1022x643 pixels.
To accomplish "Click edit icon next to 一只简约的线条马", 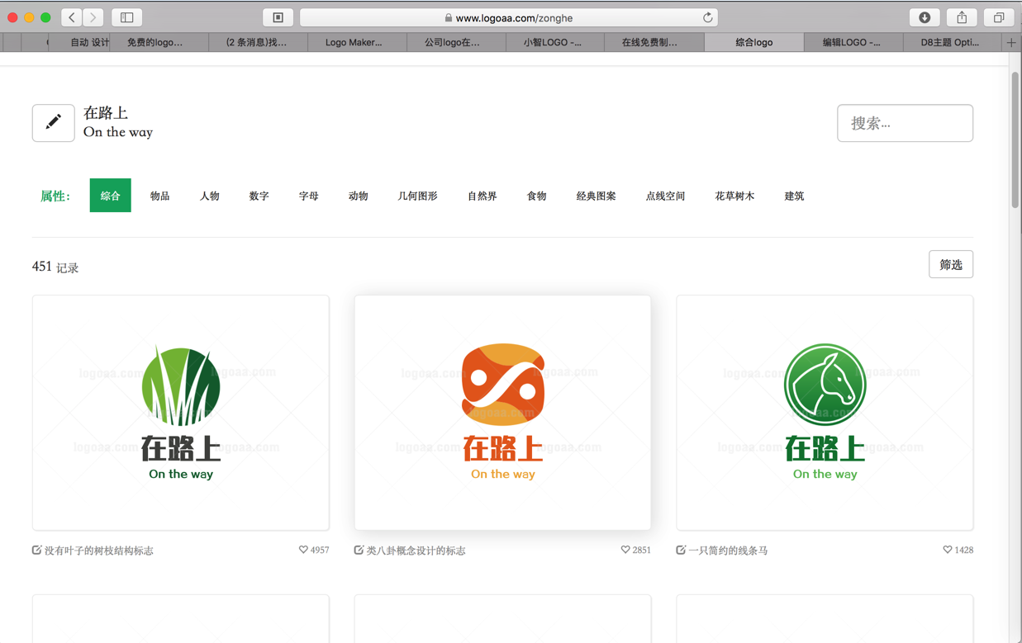I will (x=681, y=550).
